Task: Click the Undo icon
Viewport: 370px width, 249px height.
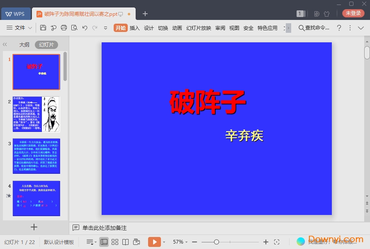Action: coord(85,27)
